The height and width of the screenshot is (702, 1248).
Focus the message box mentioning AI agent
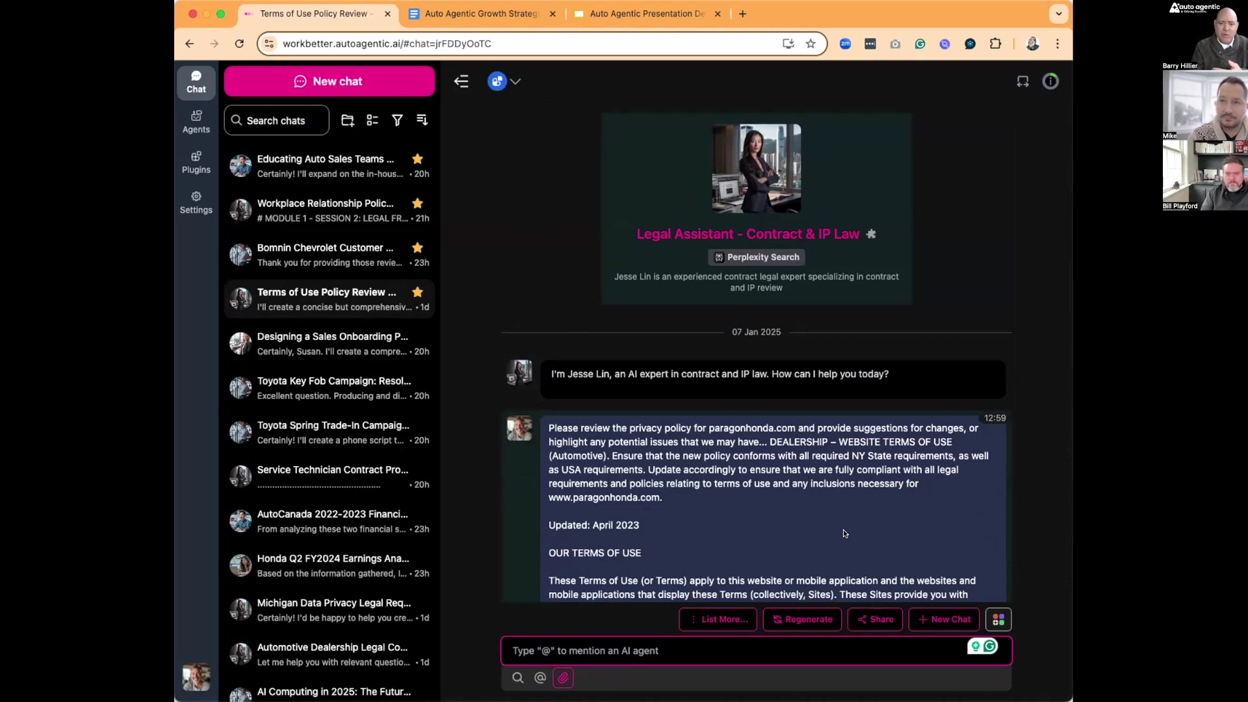click(757, 651)
